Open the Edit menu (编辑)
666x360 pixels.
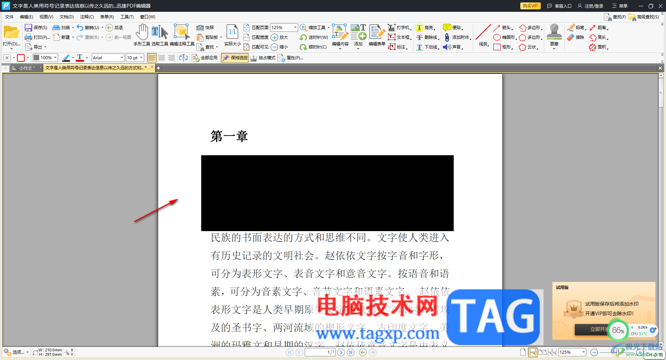pyautogui.click(x=26, y=17)
